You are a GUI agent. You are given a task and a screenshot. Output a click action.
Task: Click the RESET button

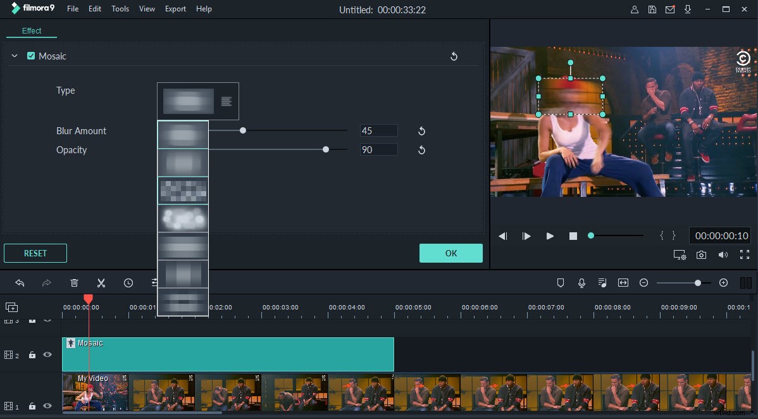[x=35, y=253]
